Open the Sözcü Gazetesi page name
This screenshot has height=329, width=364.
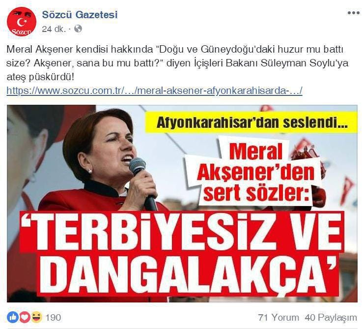click(80, 15)
